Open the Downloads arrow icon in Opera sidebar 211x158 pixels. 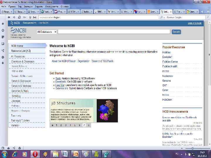[x=3, y=63]
